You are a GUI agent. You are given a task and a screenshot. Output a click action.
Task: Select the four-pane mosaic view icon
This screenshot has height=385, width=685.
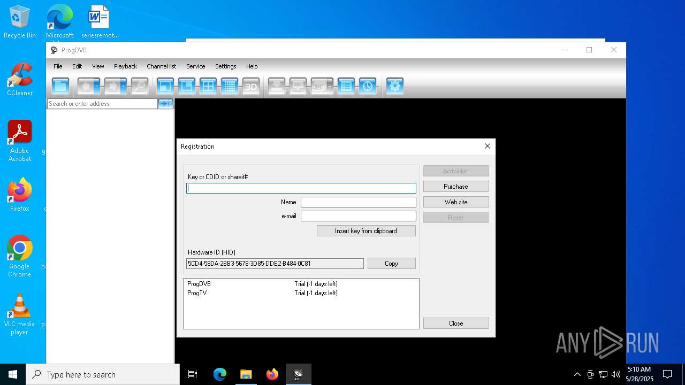pyautogui.click(x=208, y=86)
